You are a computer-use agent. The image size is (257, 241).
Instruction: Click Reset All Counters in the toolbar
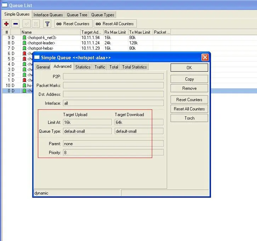(115, 24)
